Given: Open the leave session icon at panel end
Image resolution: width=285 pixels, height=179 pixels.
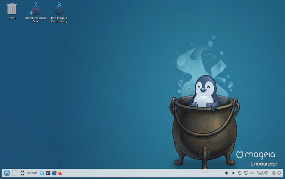Looking at the screenshot, I should 279,173.
